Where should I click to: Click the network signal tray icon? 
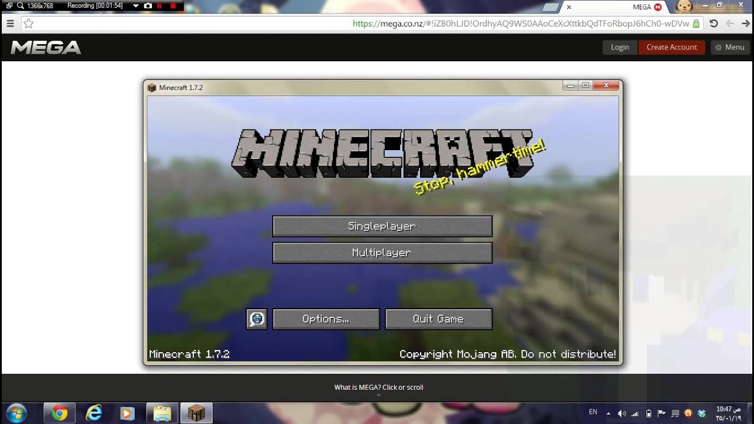click(x=635, y=413)
